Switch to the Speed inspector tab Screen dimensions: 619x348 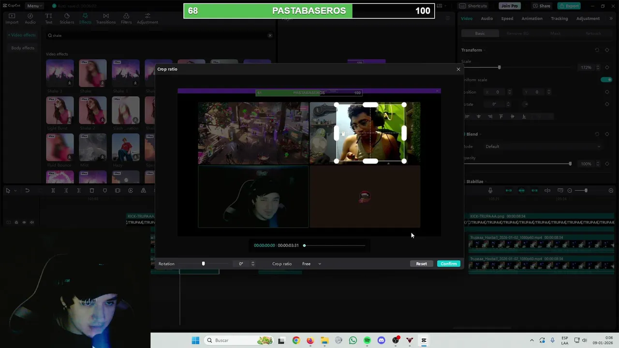507,18
